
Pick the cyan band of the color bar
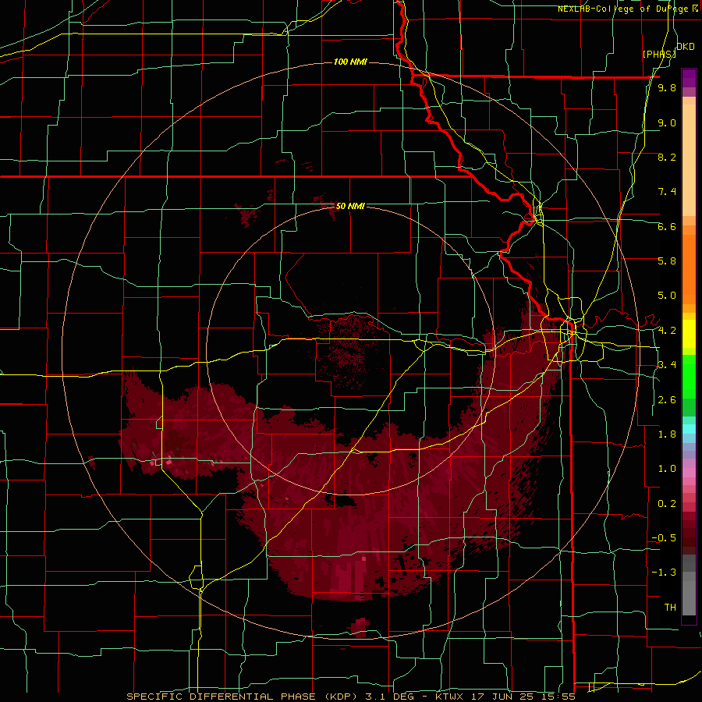coord(689,428)
